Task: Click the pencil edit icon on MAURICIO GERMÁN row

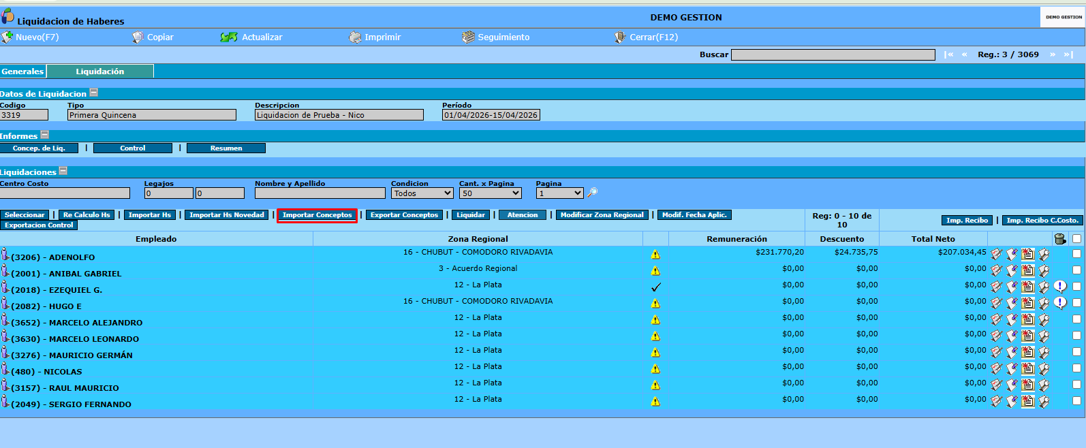Action: tap(1012, 352)
